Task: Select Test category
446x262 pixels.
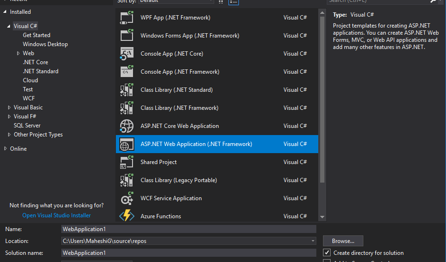Action: 28,89
